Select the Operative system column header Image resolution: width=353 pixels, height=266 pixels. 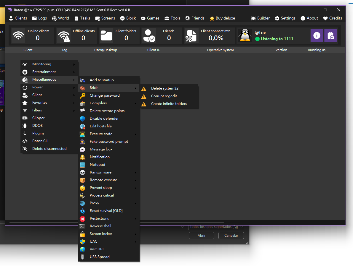[221, 50]
